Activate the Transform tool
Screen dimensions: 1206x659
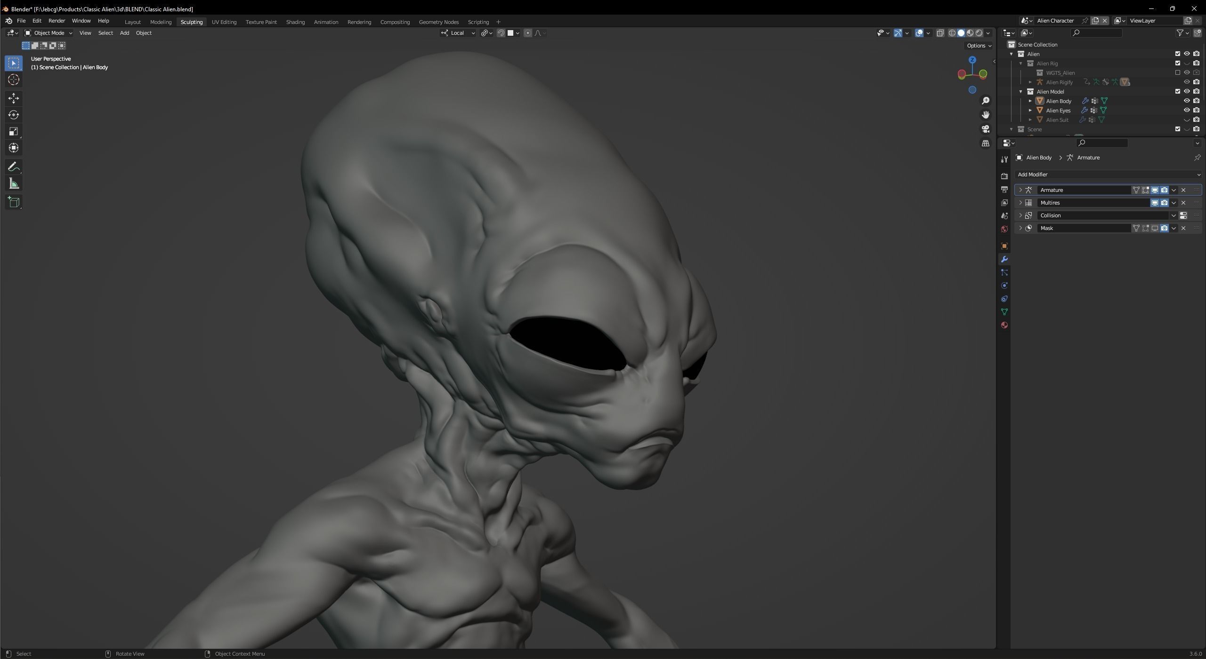(14, 148)
